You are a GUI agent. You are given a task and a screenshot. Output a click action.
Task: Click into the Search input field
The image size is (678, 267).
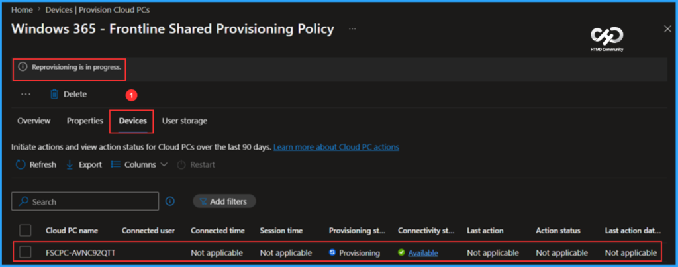click(x=85, y=201)
